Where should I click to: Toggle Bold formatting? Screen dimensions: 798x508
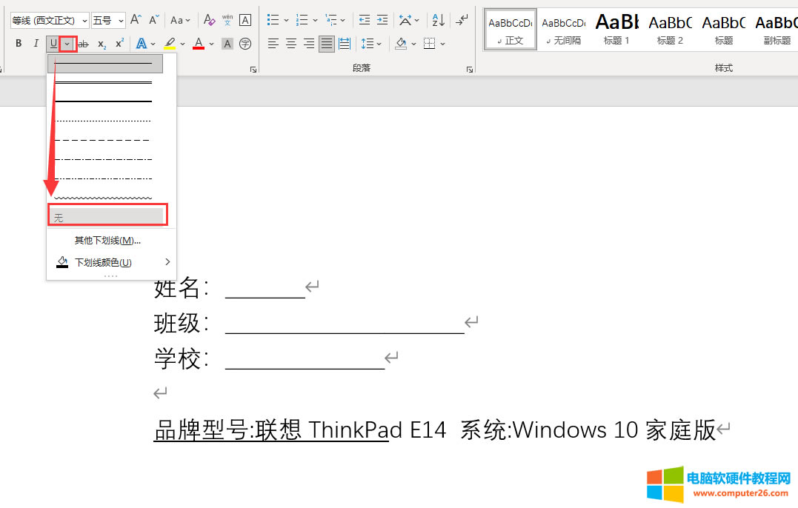tap(19, 44)
